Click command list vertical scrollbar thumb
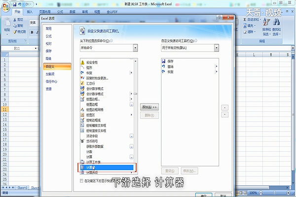 click(135, 94)
